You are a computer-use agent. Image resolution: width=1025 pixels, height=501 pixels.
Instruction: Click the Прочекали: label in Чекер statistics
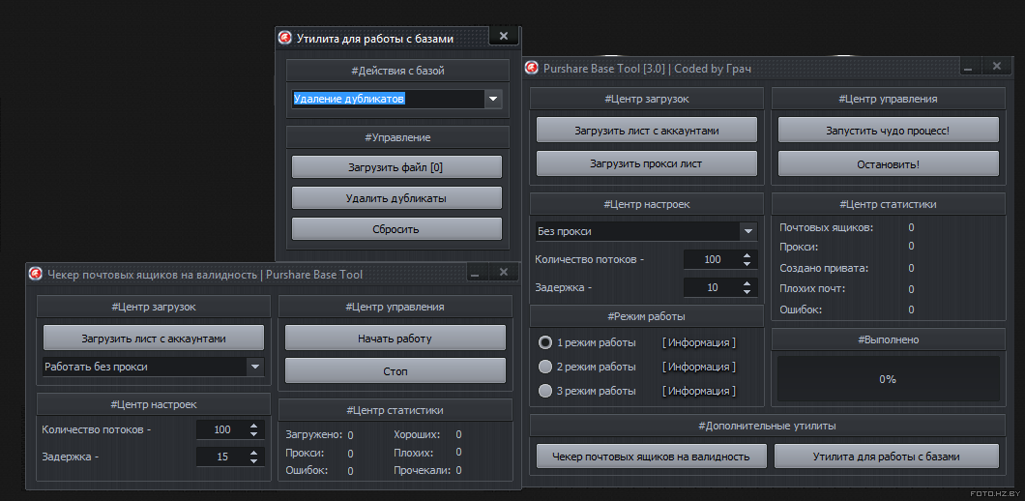coord(424,470)
